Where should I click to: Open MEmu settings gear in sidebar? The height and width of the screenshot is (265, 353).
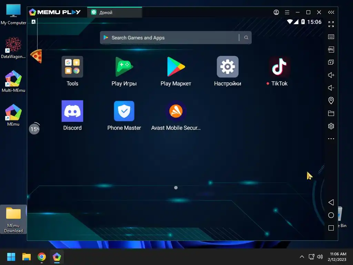tap(331, 126)
